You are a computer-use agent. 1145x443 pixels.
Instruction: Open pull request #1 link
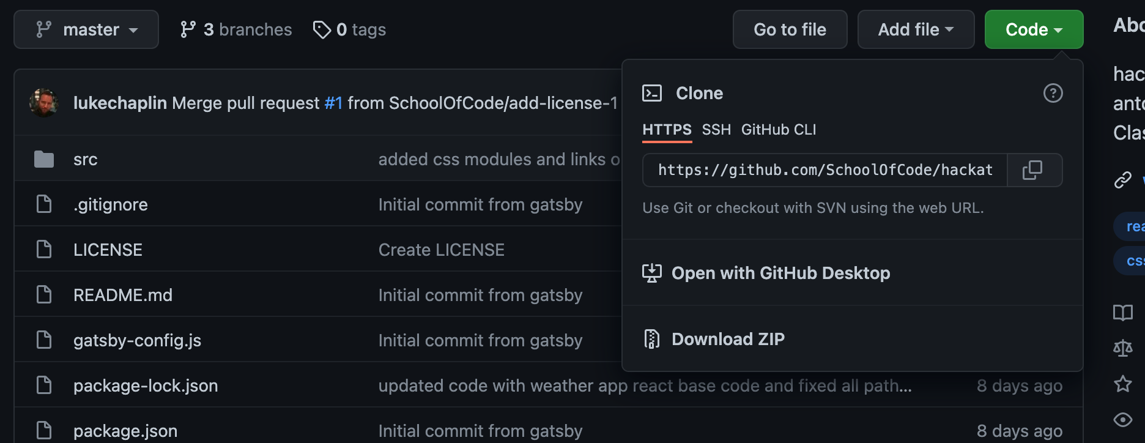tap(333, 103)
